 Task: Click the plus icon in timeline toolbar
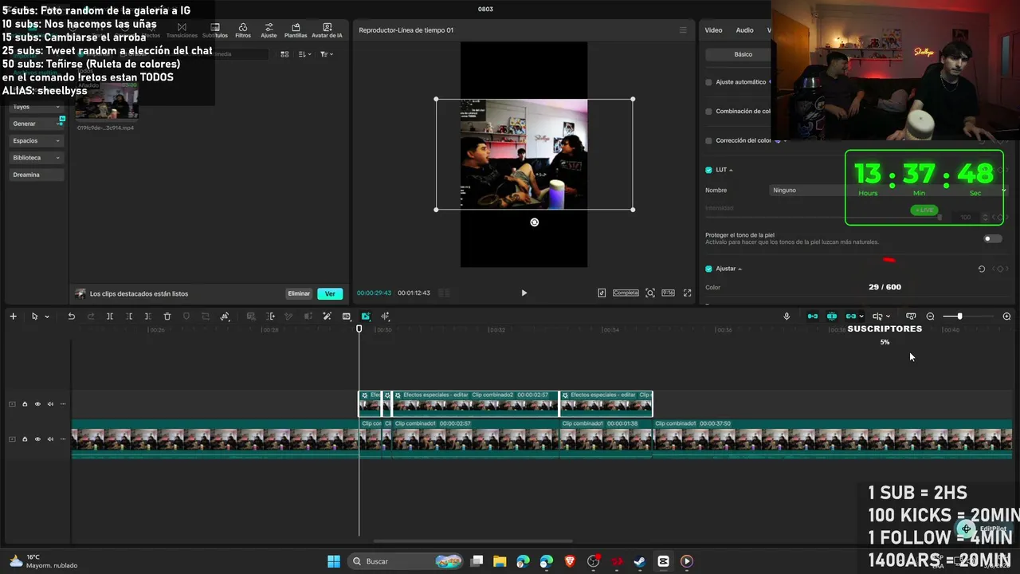pyautogui.click(x=13, y=316)
